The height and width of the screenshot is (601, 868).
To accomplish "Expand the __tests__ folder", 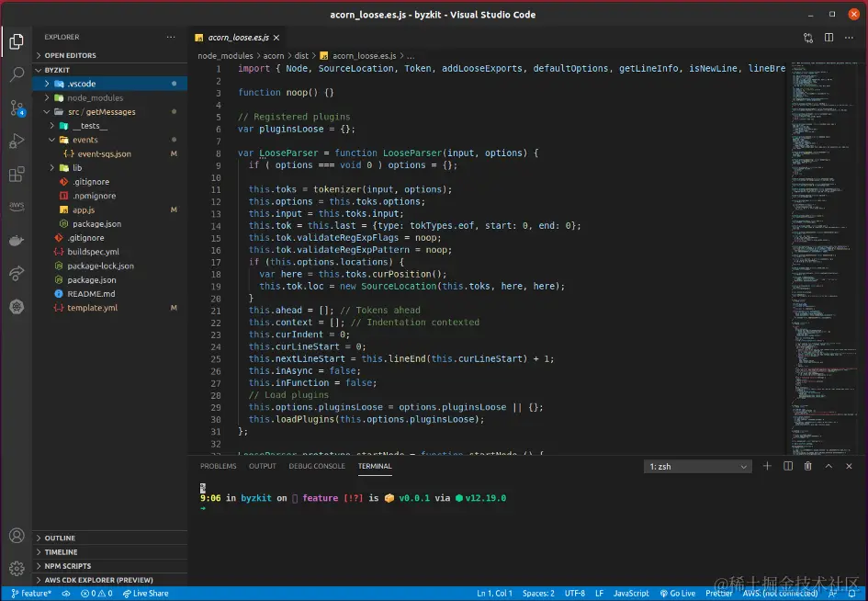I will pos(109,126).
